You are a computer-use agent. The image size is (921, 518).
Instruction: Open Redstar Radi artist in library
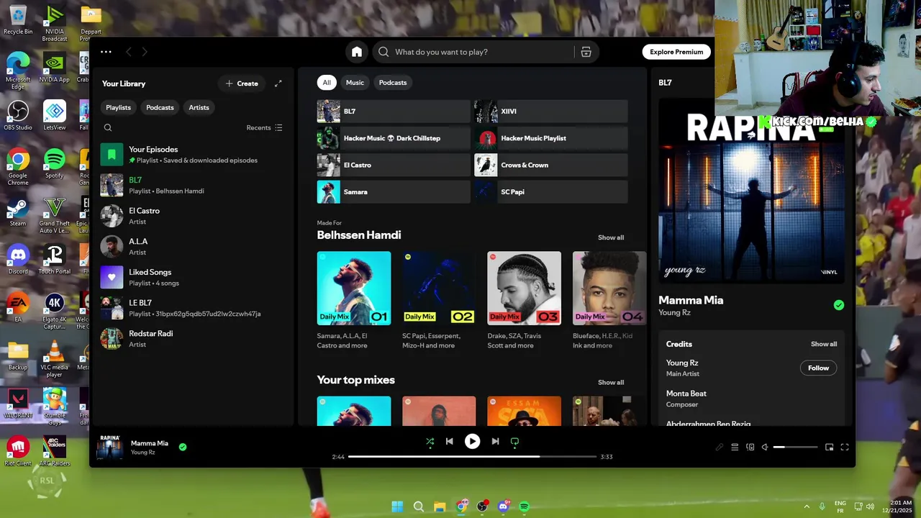coord(194,339)
